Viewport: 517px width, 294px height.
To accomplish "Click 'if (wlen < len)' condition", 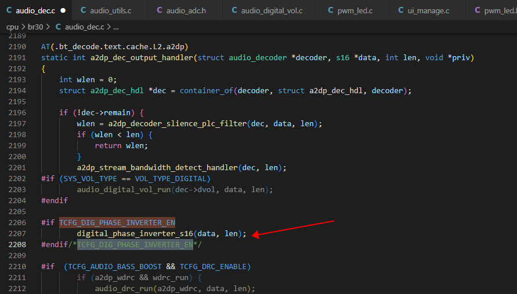I will (x=110, y=135).
